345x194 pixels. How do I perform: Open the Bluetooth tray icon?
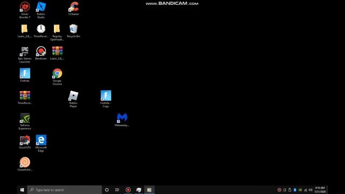point(295,190)
